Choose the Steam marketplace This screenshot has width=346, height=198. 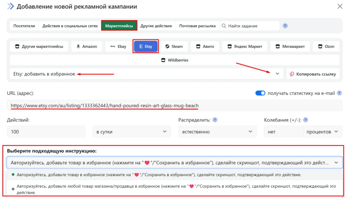point(174,46)
